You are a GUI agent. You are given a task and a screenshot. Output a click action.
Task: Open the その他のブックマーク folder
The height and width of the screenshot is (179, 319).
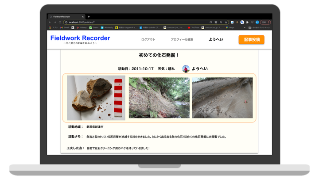tap(259, 27)
